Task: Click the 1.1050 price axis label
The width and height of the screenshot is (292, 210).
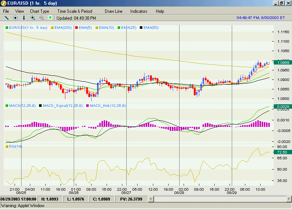Action: click(x=283, y=51)
